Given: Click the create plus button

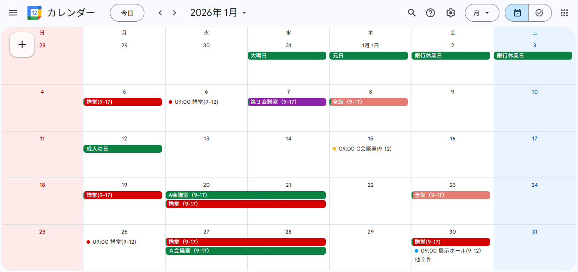Looking at the screenshot, I should (x=22, y=45).
